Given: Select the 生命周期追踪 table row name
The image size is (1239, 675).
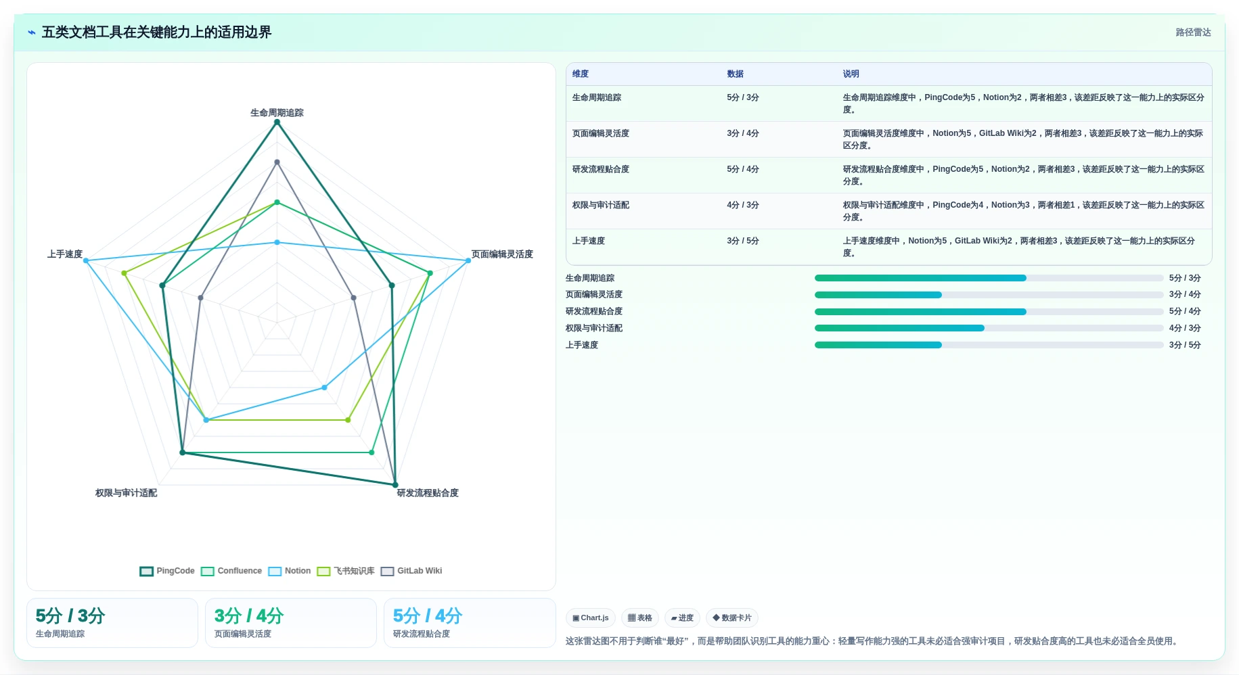Looking at the screenshot, I should [x=597, y=97].
